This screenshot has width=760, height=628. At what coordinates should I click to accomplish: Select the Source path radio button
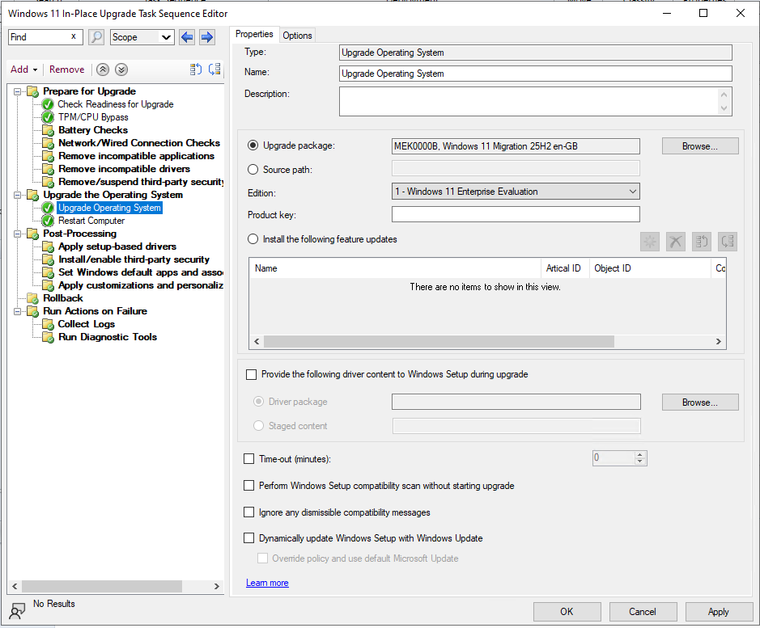click(253, 170)
